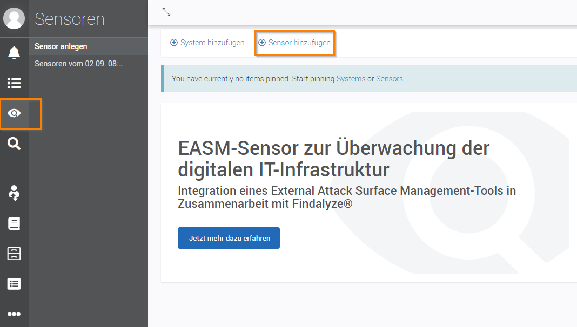Screen dimensions: 577x327
Task: Open the list view icon in sidebar
Action: (14, 83)
